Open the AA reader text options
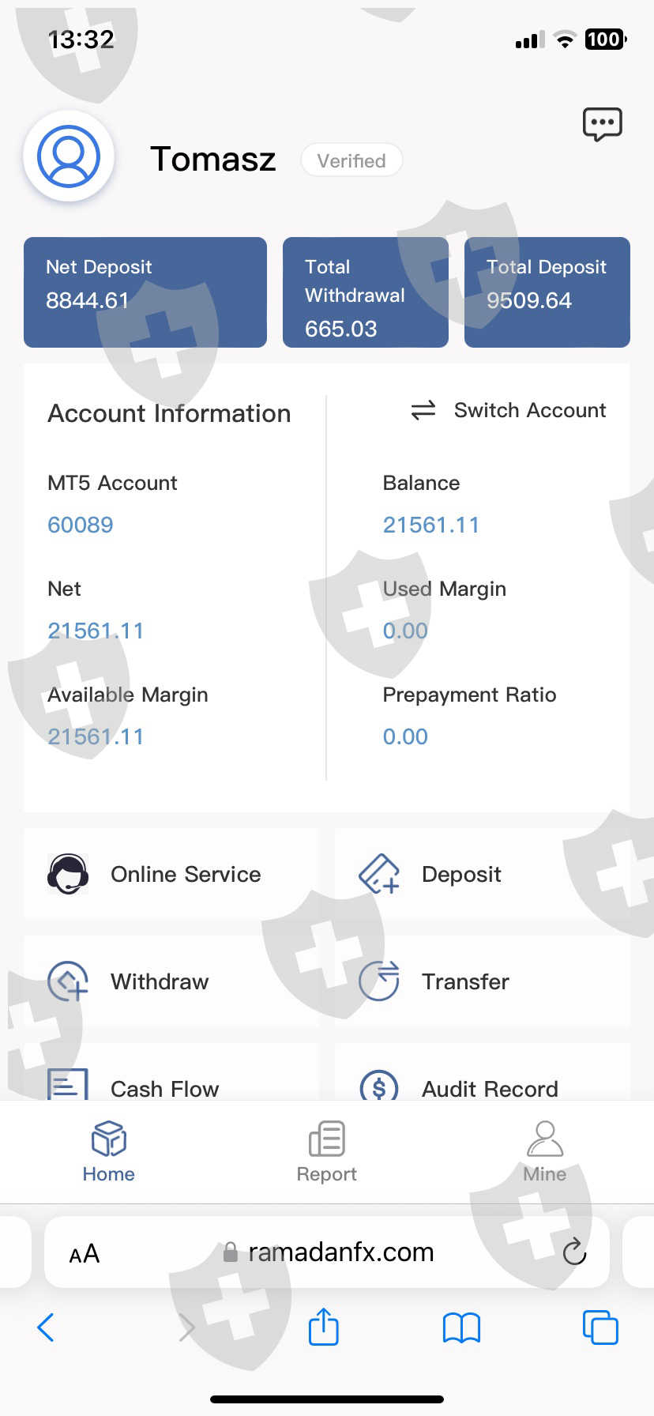Viewport: 654px width, 1416px height. (x=85, y=1253)
